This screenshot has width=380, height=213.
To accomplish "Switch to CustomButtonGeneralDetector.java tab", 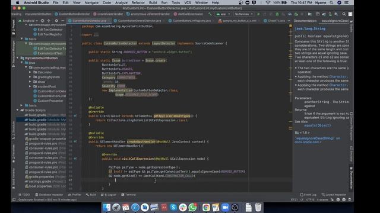I will click(139, 21).
